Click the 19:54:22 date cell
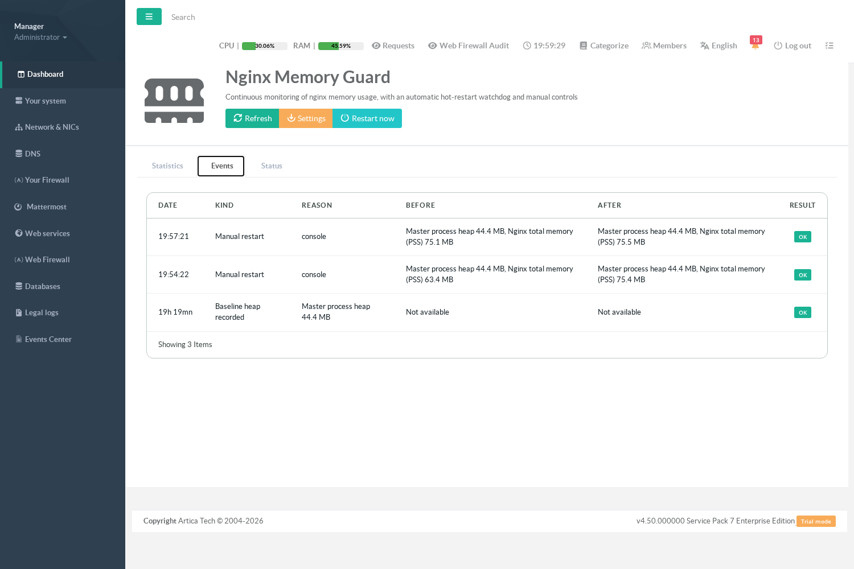The height and width of the screenshot is (569, 854). coord(174,275)
